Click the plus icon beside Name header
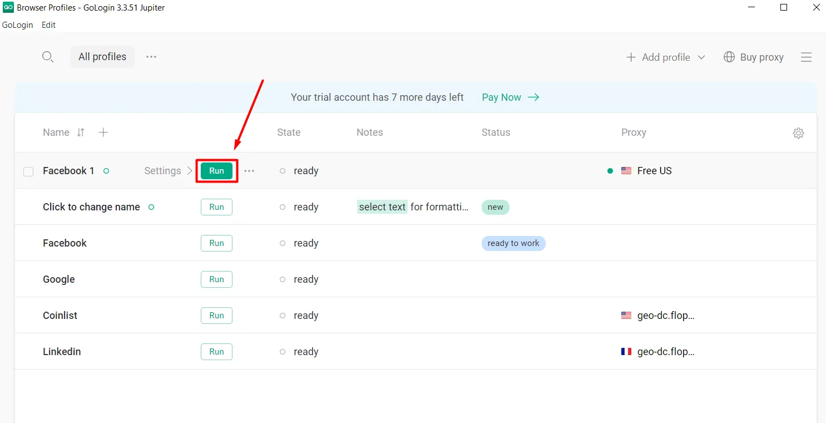Viewport: 826px width, 423px height. click(x=103, y=132)
